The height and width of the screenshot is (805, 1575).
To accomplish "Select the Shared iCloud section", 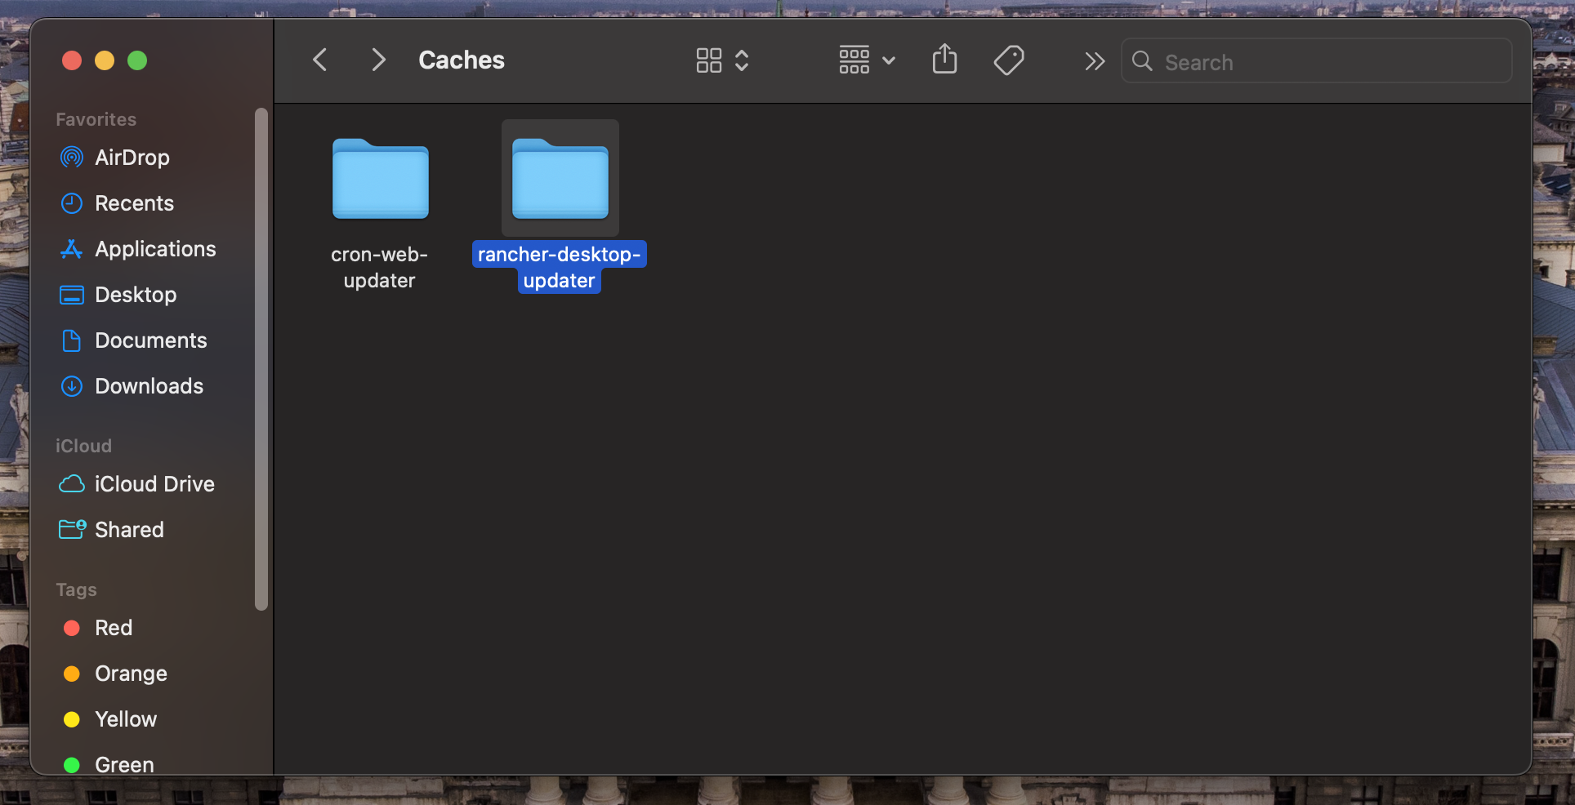I will tap(129, 529).
